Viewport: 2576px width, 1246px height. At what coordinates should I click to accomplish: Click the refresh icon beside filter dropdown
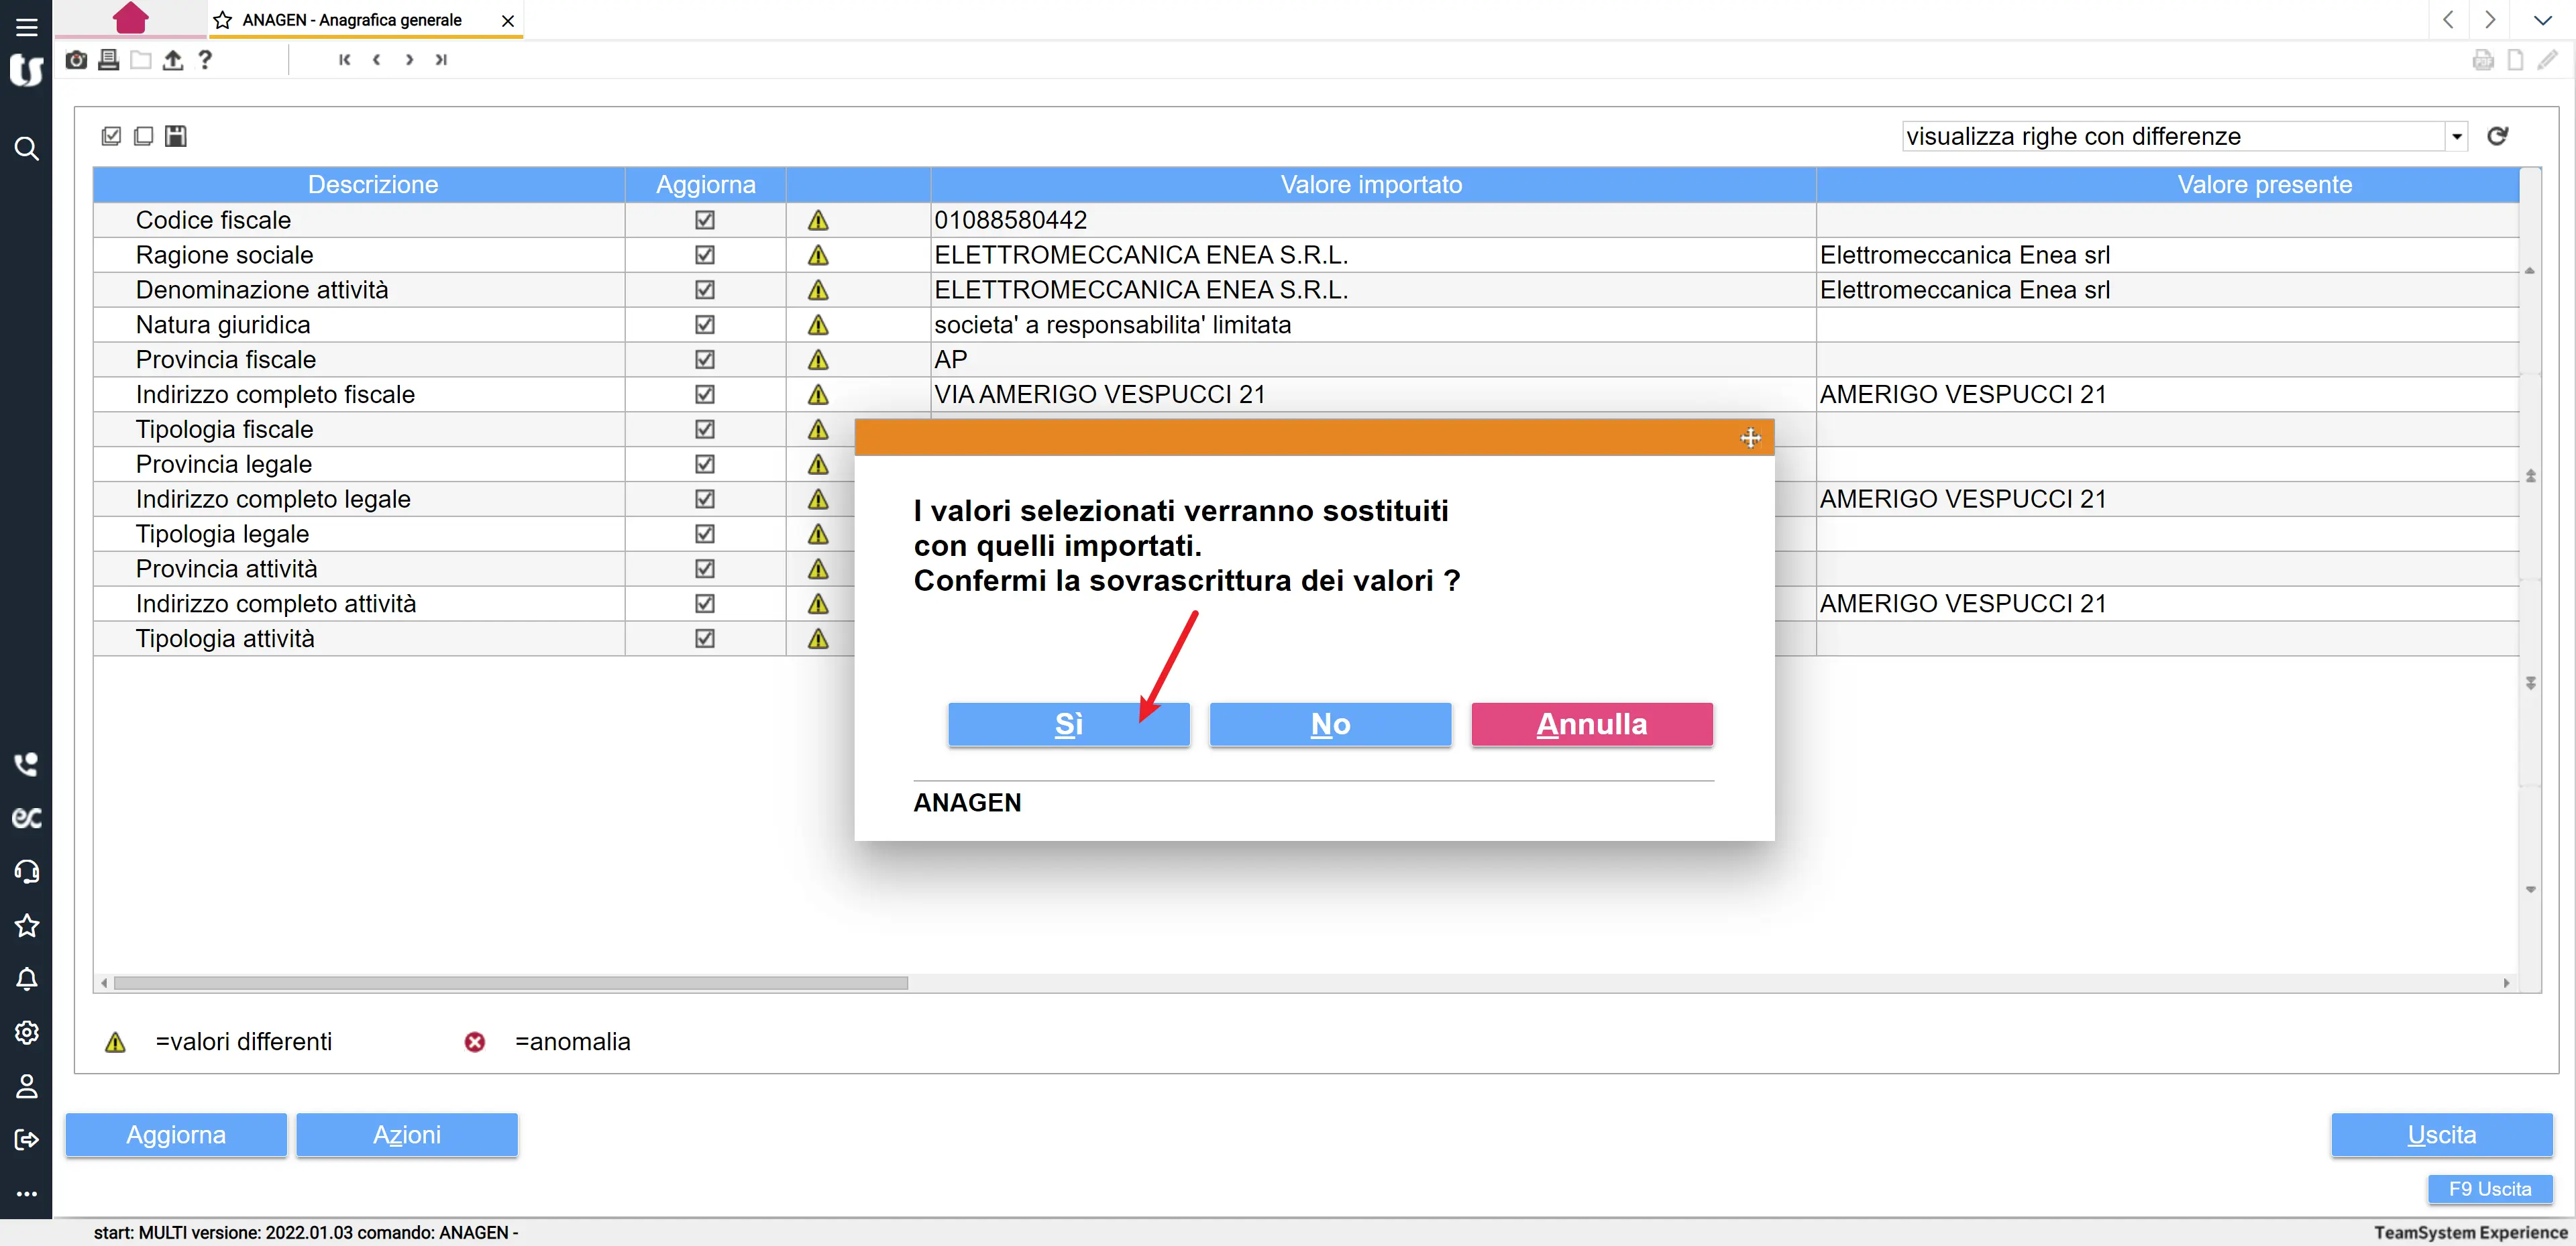[x=2497, y=136]
